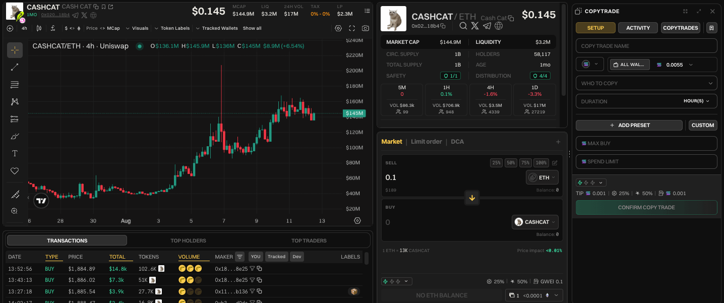Image resolution: width=724 pixels, height=303 pixels.
Task: Toggle the USD / ETH currency switch
Action: click(x=72, y=28)
